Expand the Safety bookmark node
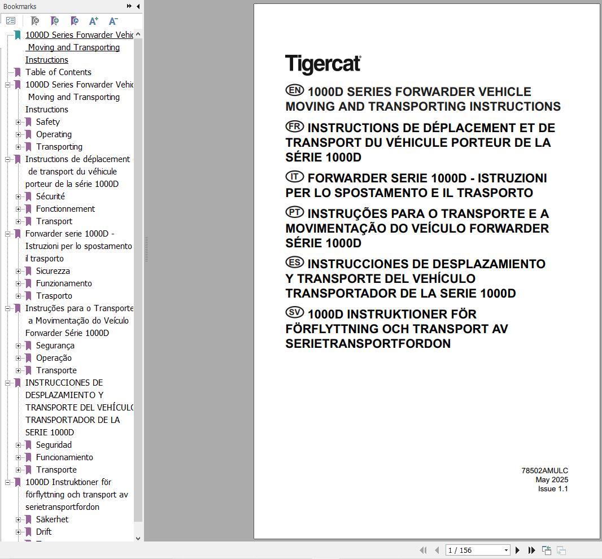 [19, 122]
